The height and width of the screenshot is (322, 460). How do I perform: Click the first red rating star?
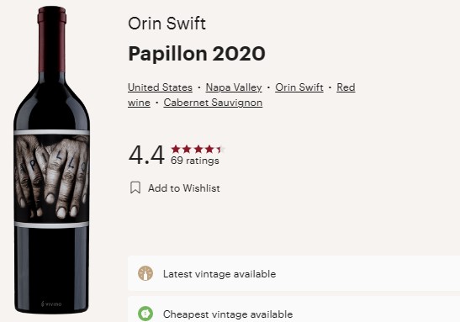(176, 149)
